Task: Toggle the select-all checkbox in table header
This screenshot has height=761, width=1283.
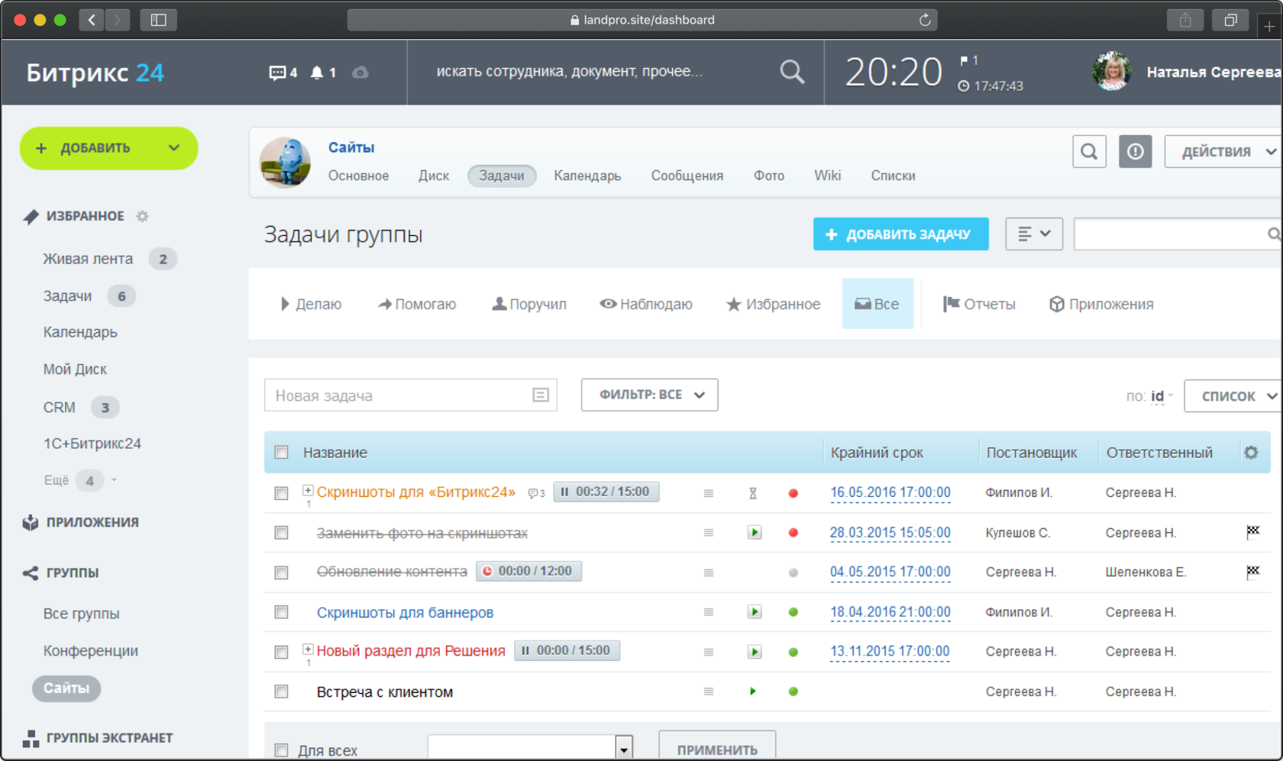Action: click(x=282, y=453)
